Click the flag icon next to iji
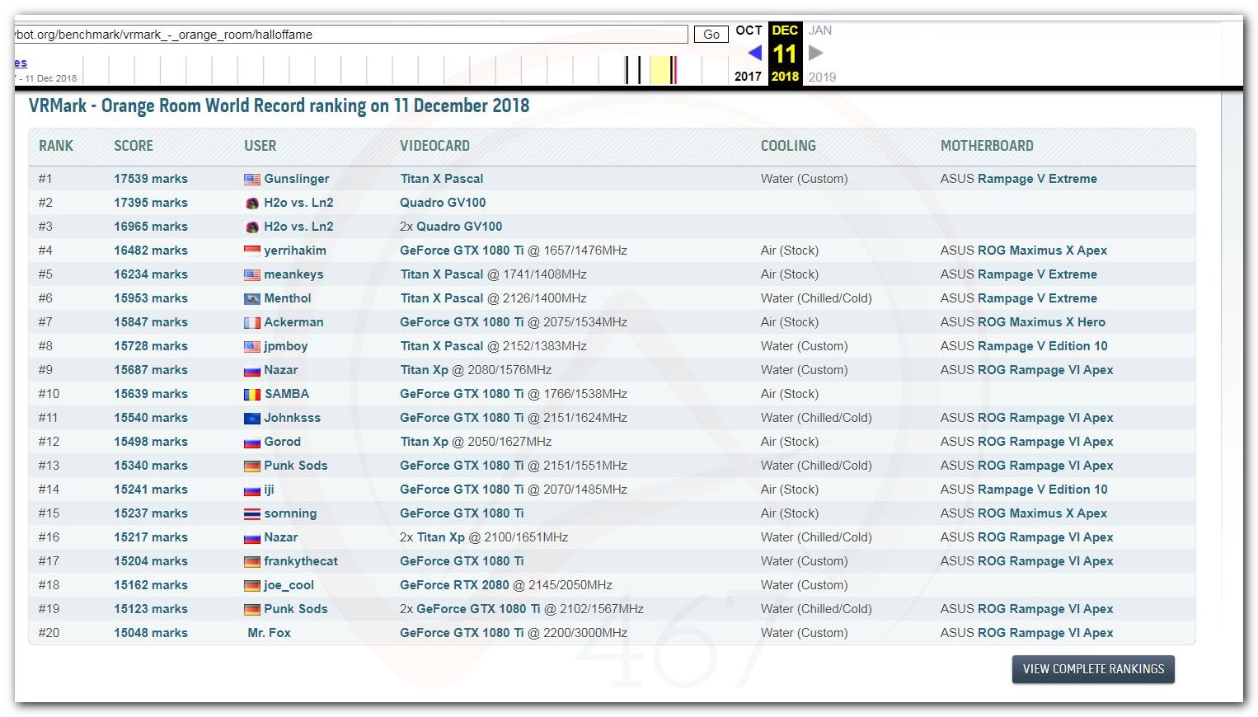The image size is (1258, 717). tap(252, 490)
